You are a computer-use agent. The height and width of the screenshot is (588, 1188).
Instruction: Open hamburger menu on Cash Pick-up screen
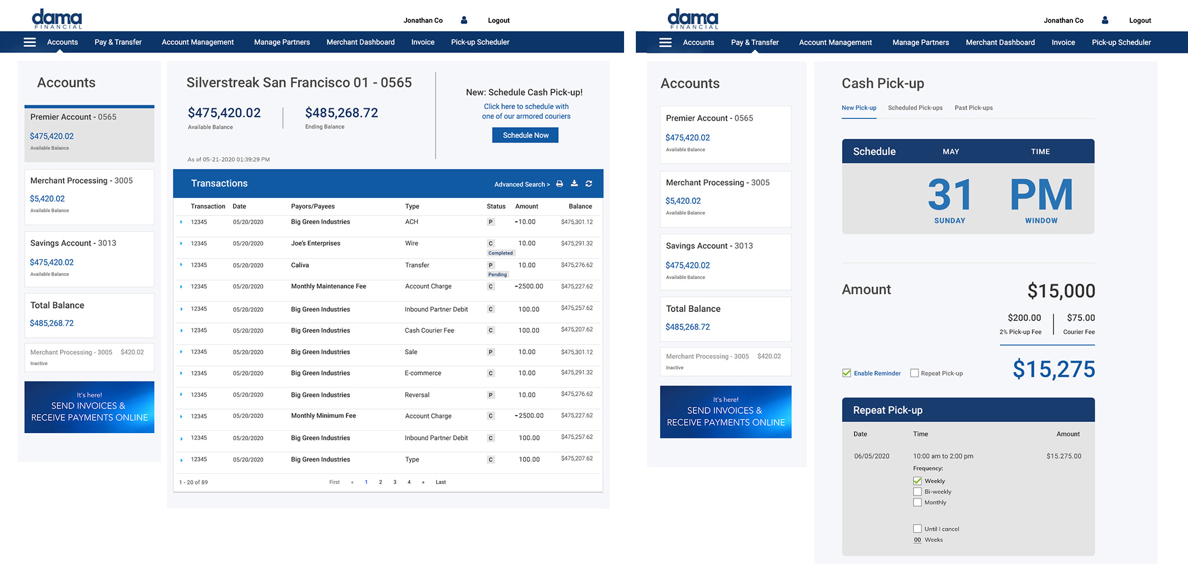[665, 42]
